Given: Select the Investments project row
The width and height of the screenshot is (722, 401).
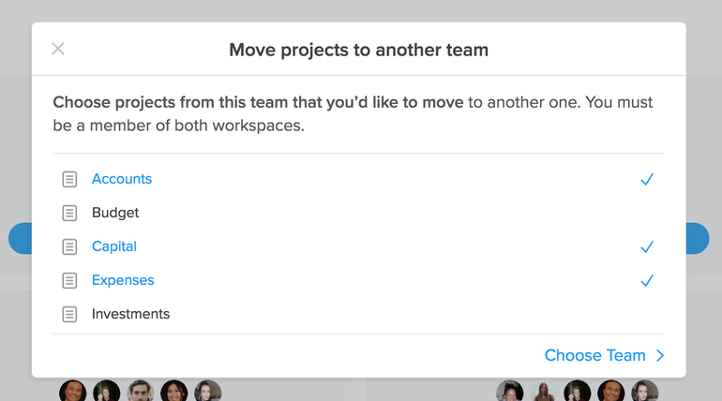Looking at the screenshot, I should coord(359,314).
